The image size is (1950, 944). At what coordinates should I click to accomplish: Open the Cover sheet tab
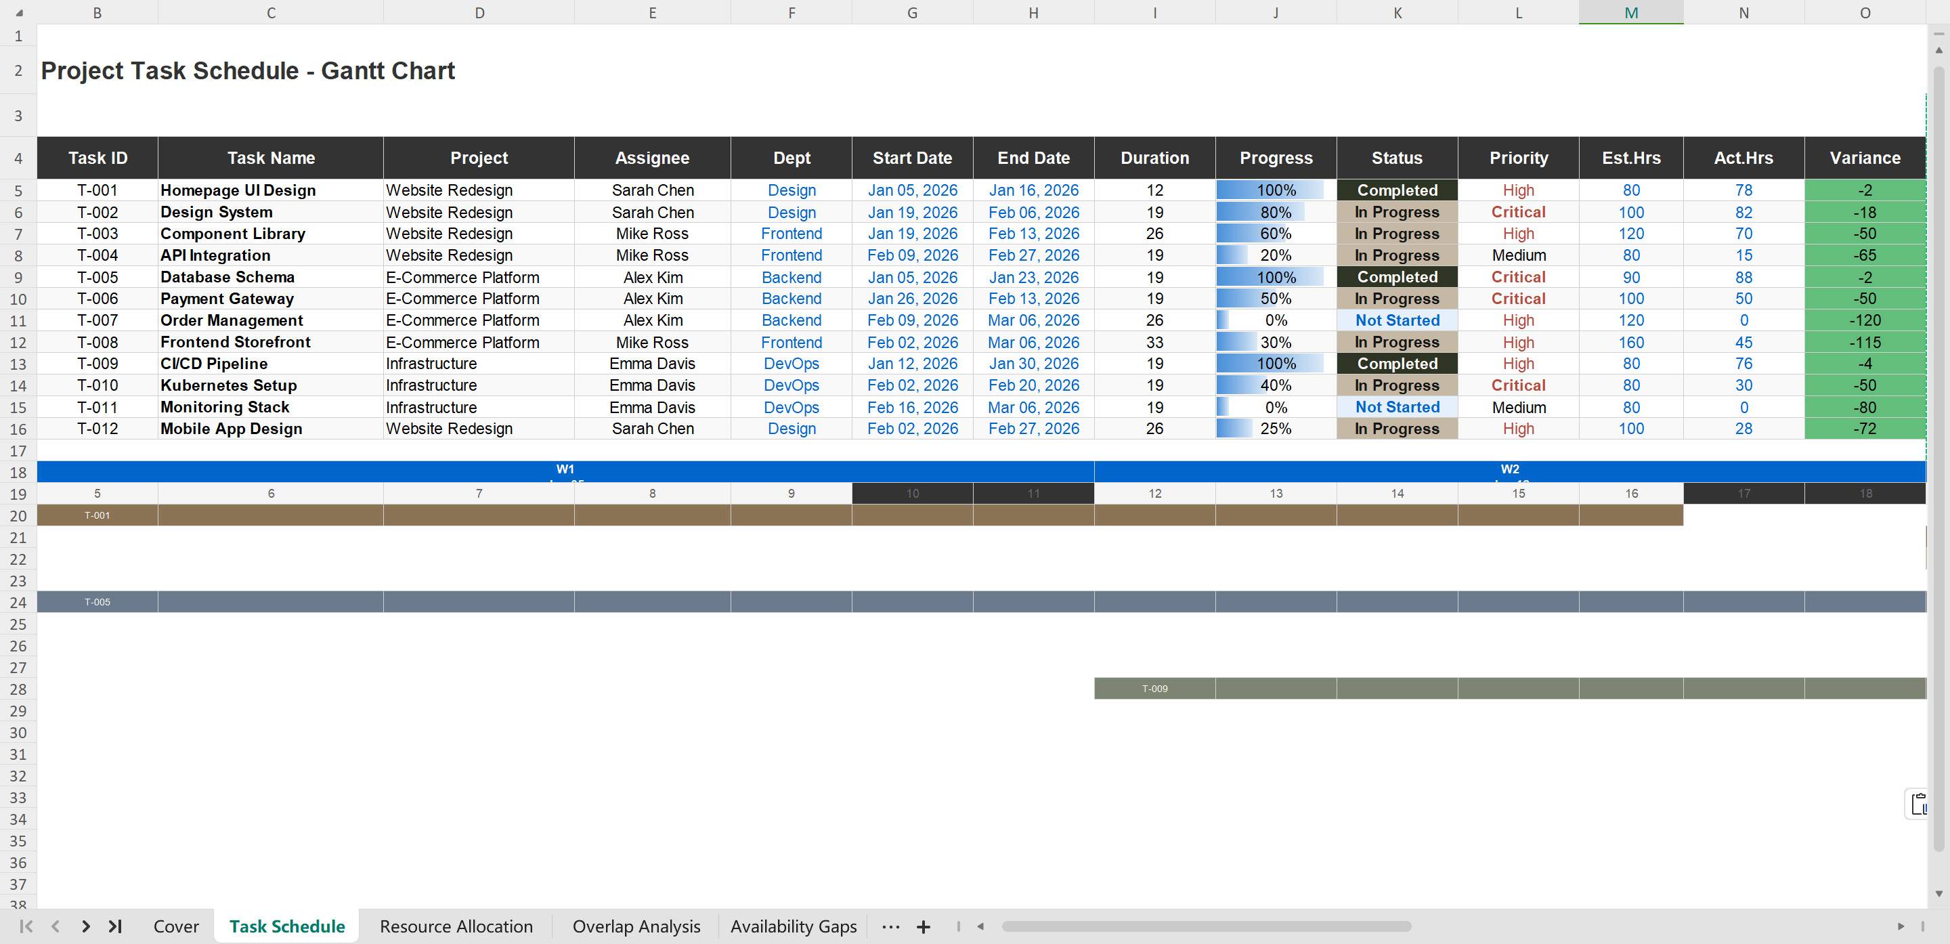coord(176,926)
